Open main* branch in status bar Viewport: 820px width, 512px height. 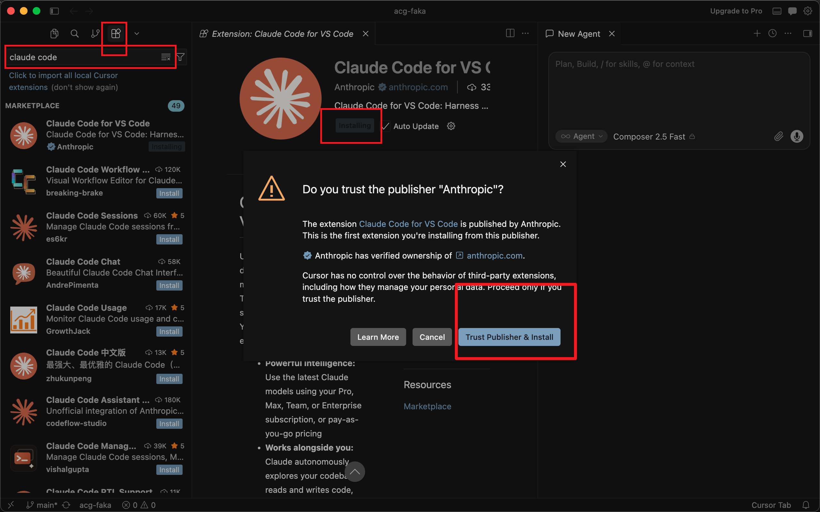[42, 505]
